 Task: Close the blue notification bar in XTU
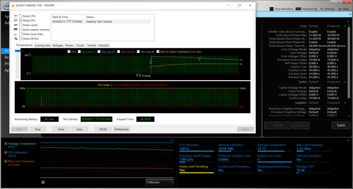point(350,14)
